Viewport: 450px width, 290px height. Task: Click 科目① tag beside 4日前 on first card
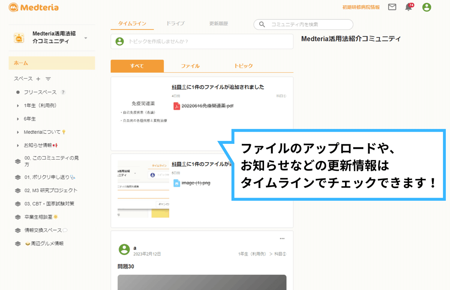click(x=281, y=96)
